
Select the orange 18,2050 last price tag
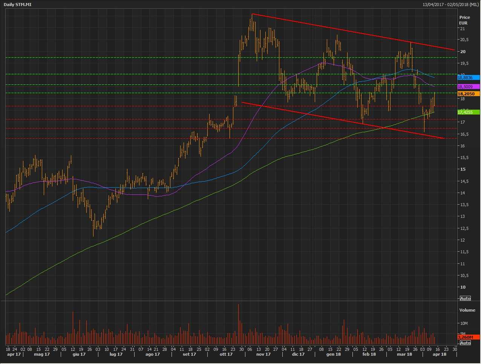468,94
